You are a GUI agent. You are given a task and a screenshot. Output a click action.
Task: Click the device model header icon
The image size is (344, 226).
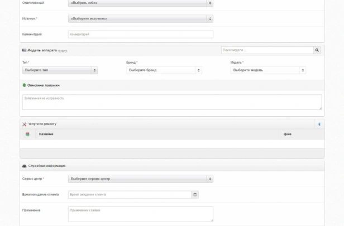coord(24,50)
